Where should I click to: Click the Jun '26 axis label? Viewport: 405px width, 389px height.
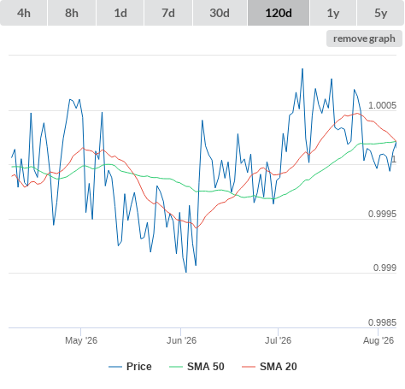click(181, 340)
